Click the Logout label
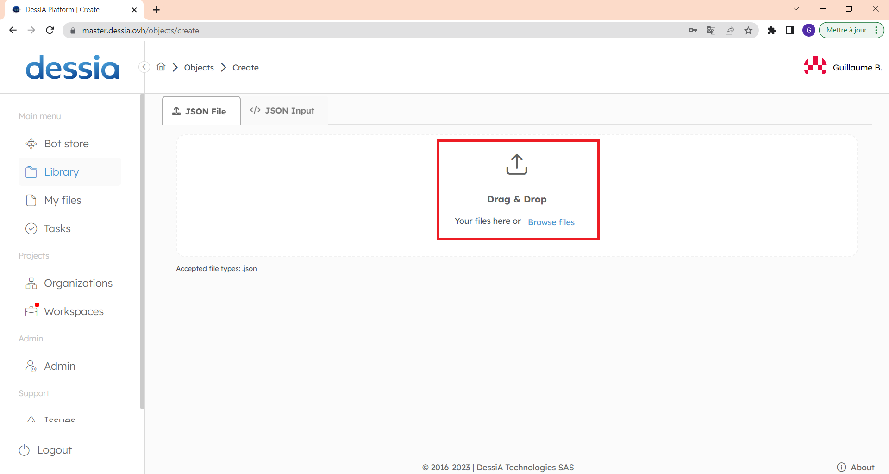Viewport: 889px width, 474px height. [x=54, y=450]
